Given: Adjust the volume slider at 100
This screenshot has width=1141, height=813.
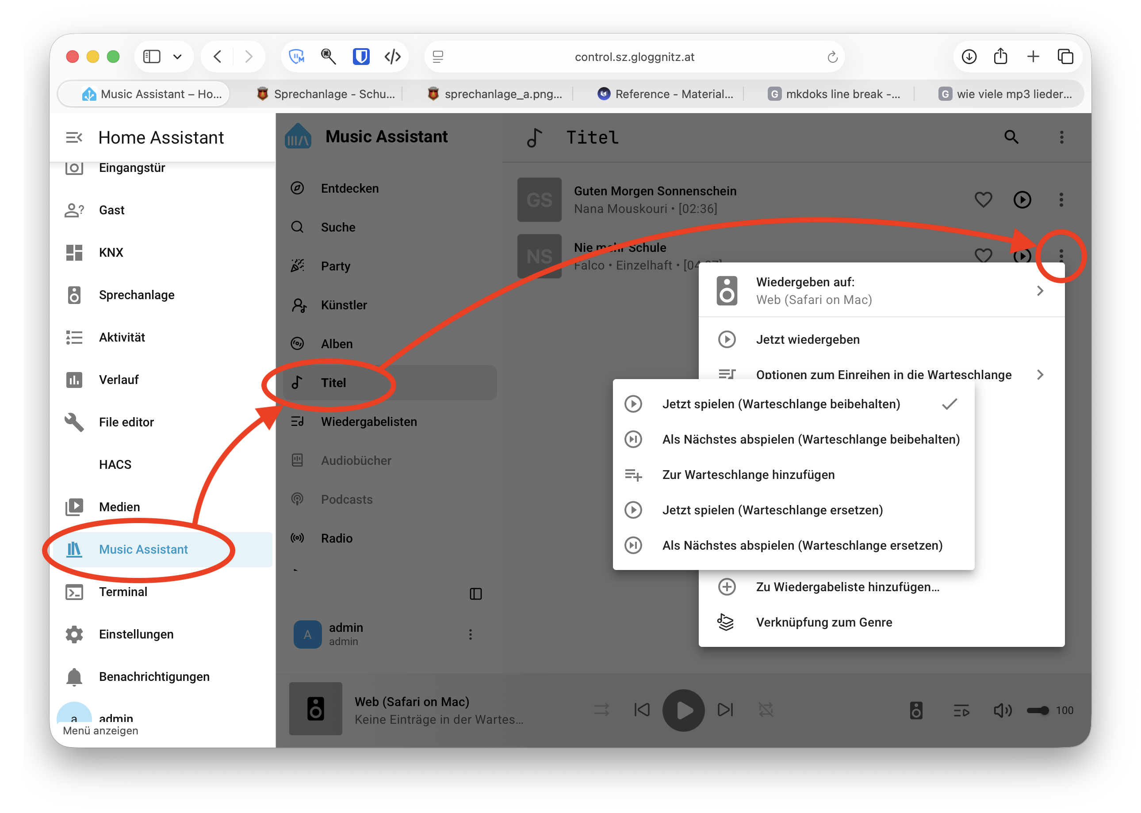Looking at the screenshot, I should (x=1037, y=710).
